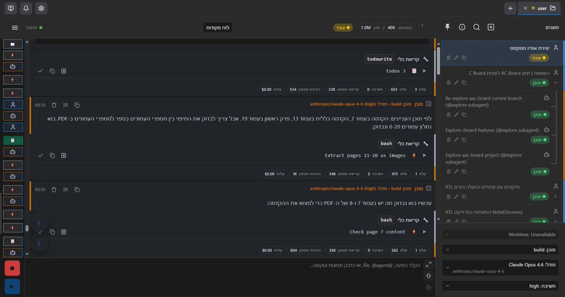The width and height of the screenshot is (565, 297).
Task: Open session info icon
Action: (462, 27)
